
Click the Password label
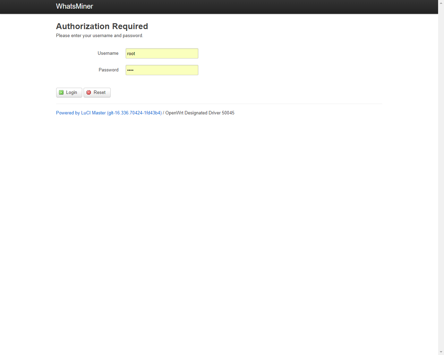[x=109, y=70]
